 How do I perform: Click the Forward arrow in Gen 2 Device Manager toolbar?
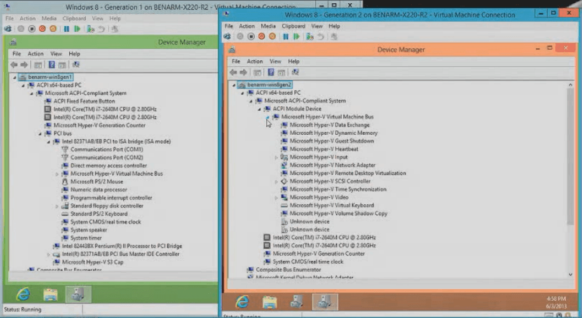(x=243, y=72)
